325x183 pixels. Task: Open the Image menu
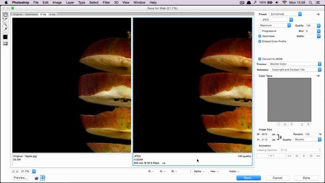57,3
